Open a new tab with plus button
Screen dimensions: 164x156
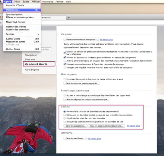(69, 17)
